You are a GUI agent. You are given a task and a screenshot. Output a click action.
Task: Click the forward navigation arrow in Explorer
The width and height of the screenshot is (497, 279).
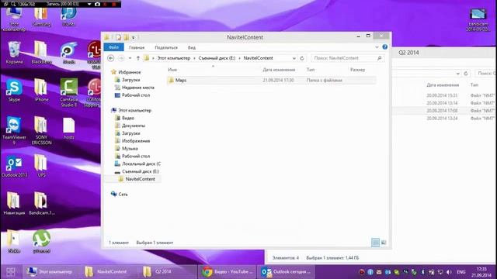(x=121, y=58)
